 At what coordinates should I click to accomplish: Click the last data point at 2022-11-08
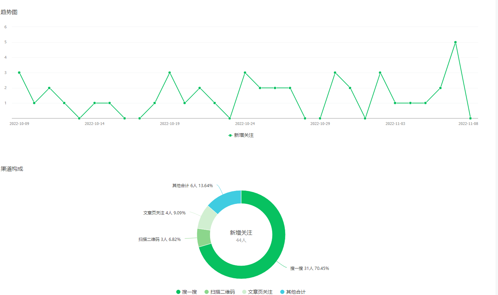coord(470,118)
